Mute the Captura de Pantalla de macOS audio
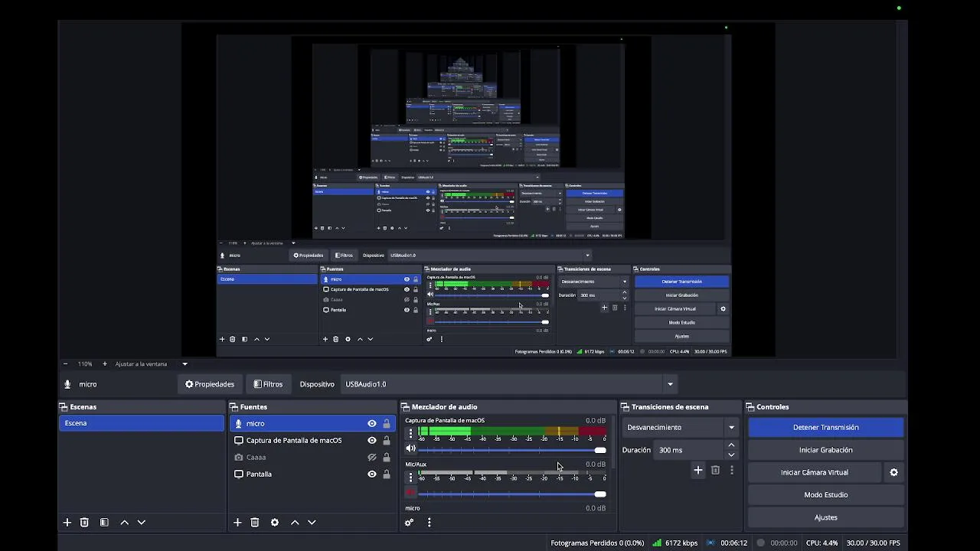 pos(410,449)
